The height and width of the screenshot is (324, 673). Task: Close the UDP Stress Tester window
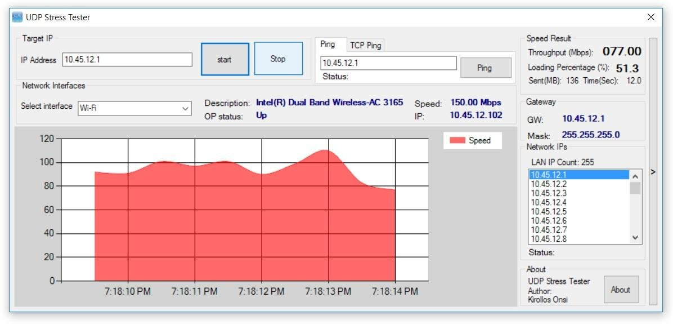pos(651,17)
